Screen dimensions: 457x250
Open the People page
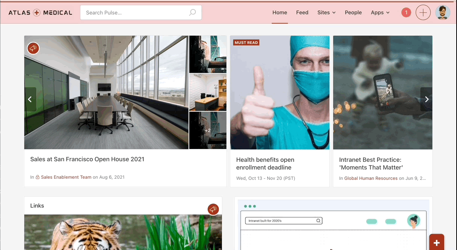pos(353,12)
